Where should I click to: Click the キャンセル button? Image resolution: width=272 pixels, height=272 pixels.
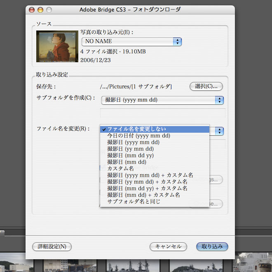(168, 246)
